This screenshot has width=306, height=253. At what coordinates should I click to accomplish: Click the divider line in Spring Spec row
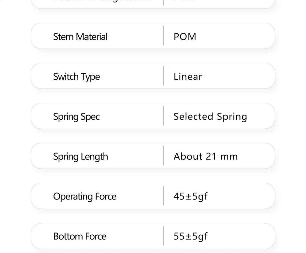pos(164,116)
